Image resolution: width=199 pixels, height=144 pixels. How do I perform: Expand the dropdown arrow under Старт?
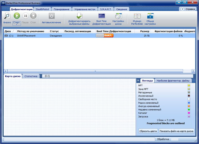[x=17, y=25]
